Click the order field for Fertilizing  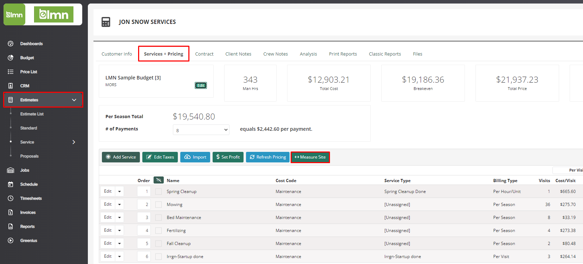click(x=144, y=231)
